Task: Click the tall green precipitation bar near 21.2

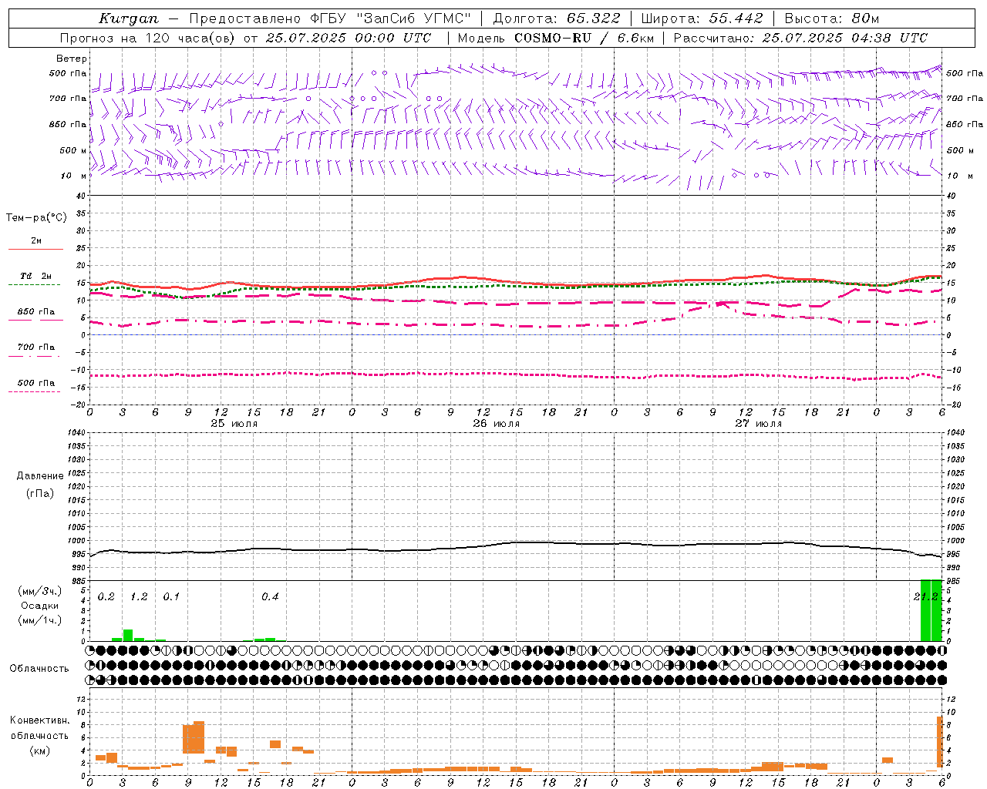Action: tap(931, 610)
